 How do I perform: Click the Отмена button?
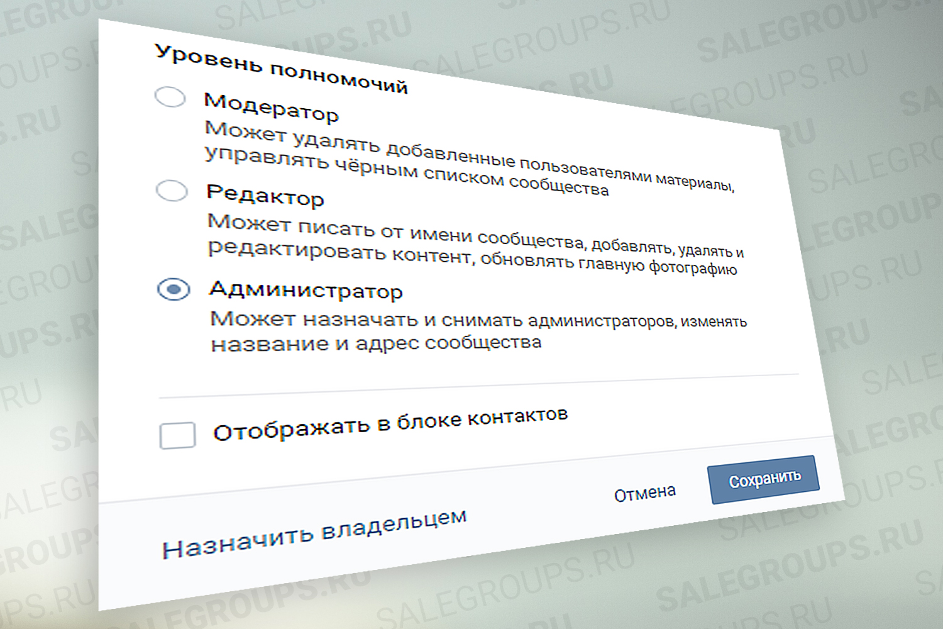point(645,494)
